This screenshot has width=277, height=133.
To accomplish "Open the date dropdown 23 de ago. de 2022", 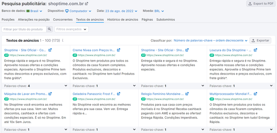I will click(x=121, y=11).
